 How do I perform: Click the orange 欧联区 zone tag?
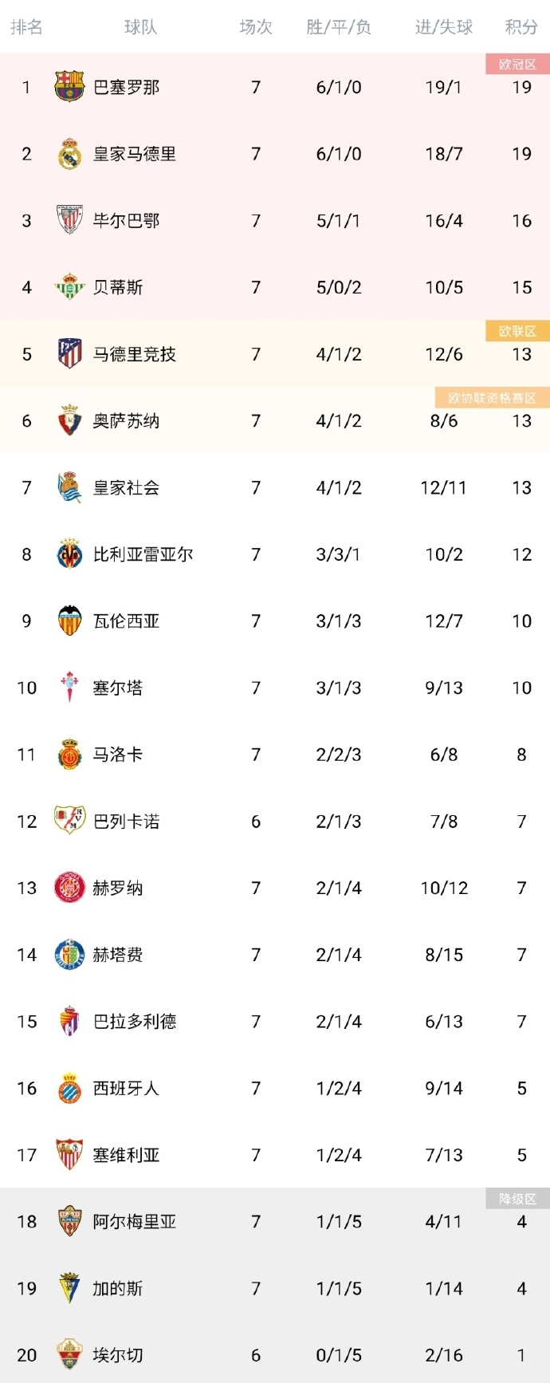pyautogui.click(x=517, y=331)
